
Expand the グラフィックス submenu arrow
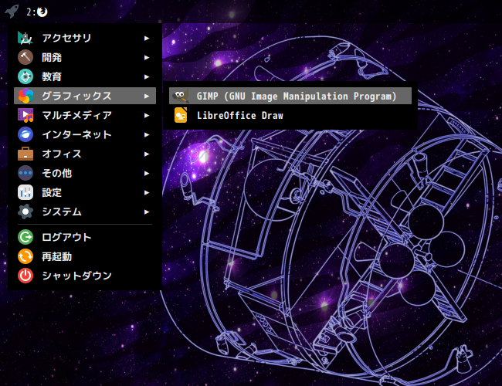tap(147, 96)
